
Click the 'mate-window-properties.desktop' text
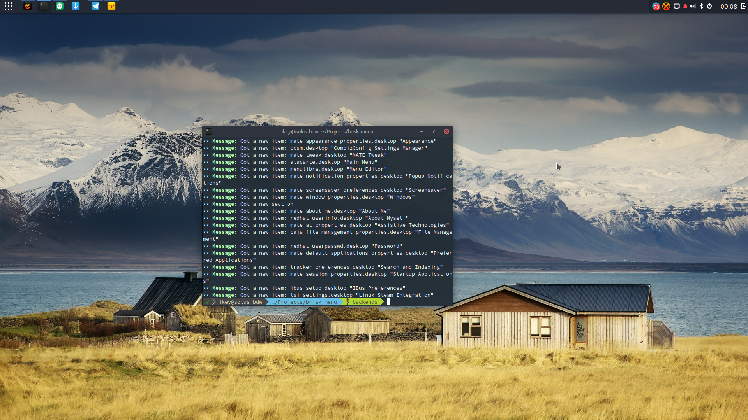337,197
